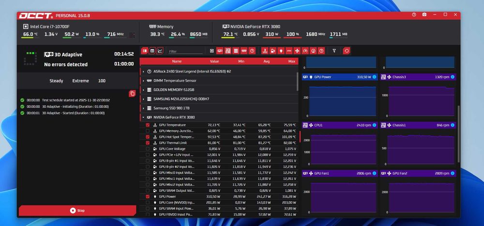Switch to split table-and-graph view

click(x=144, y=51)
